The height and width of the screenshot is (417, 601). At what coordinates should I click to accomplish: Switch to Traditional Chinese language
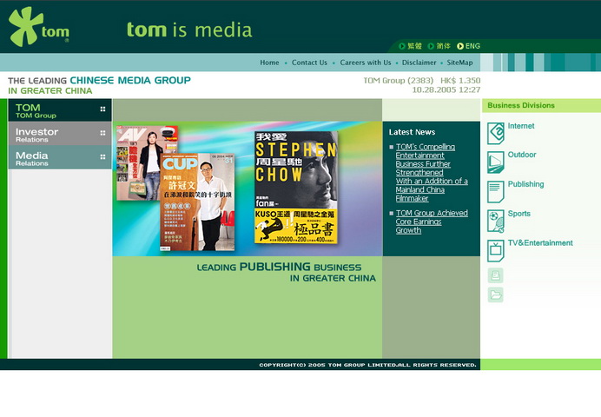pyautogui.click(x=411, y=46)
